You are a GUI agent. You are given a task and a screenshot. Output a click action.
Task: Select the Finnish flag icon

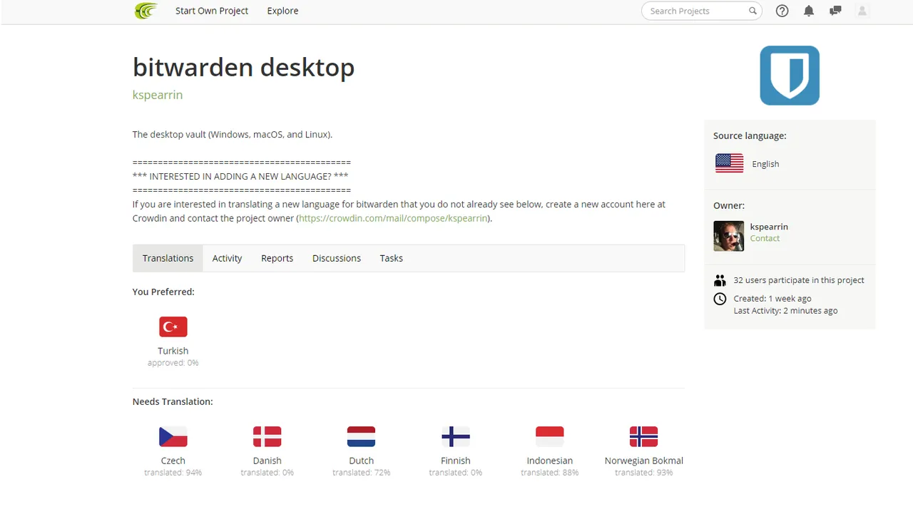456,436
